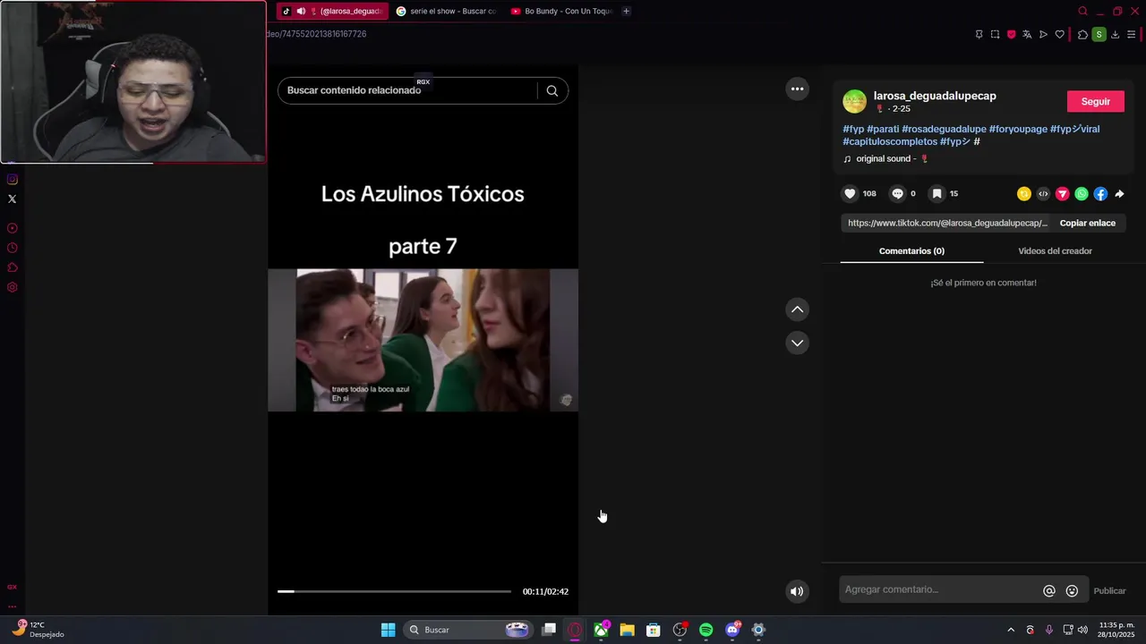1146x644 pixels.
Task: Click the send-flow arrow icon in toolbar
Action: click(x=1043, y=35)
